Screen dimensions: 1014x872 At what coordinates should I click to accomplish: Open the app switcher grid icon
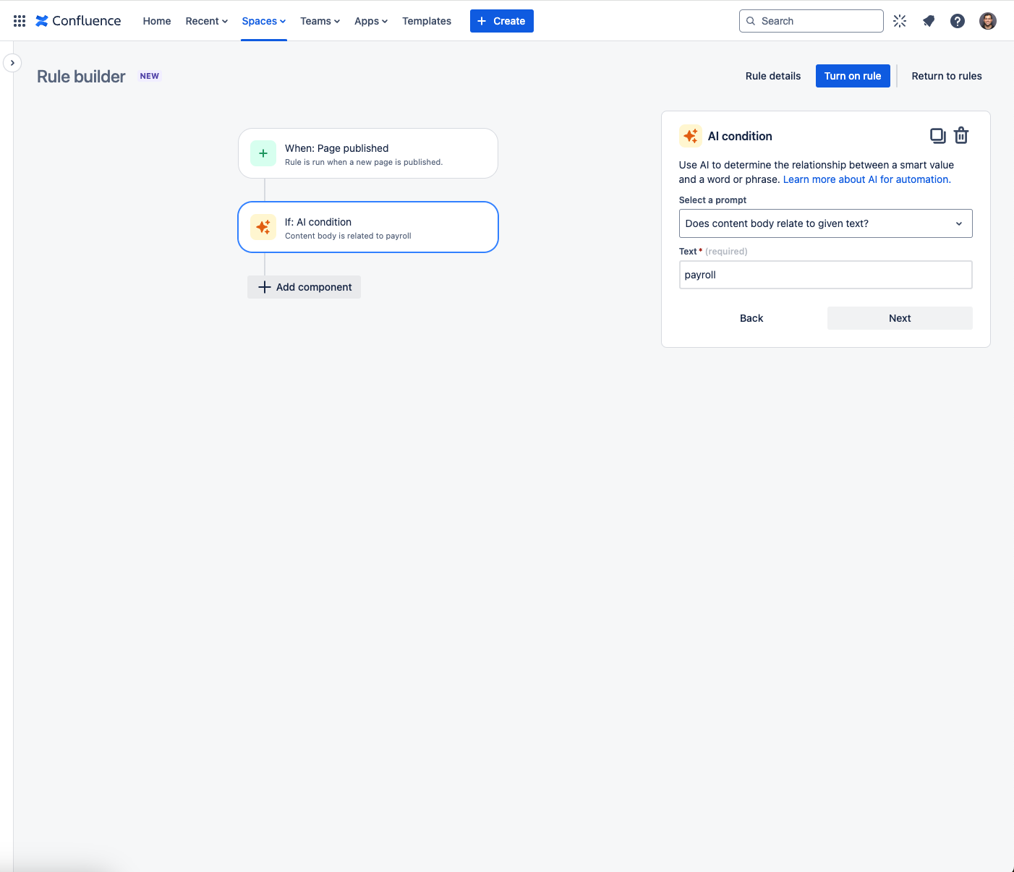(20, 21)
